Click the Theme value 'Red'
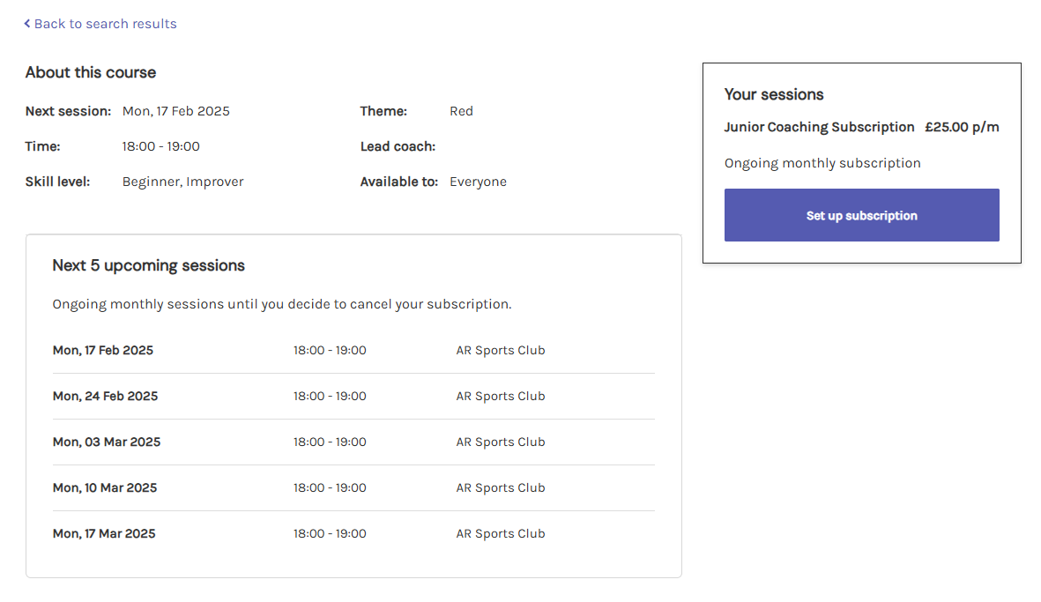This screenshot has height=602, width=1041. (x=461, y=111)
